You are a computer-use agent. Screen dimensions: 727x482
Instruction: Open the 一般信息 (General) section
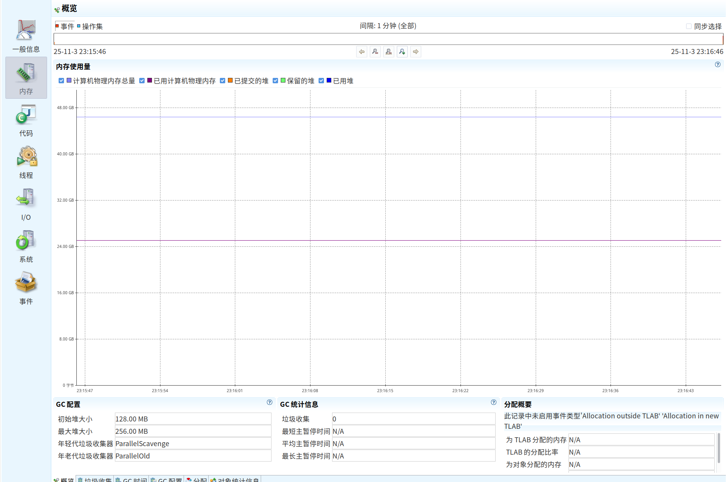[x=26, y=36]
